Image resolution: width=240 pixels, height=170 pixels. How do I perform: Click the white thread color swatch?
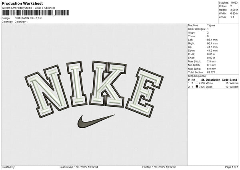coord(197,83)
